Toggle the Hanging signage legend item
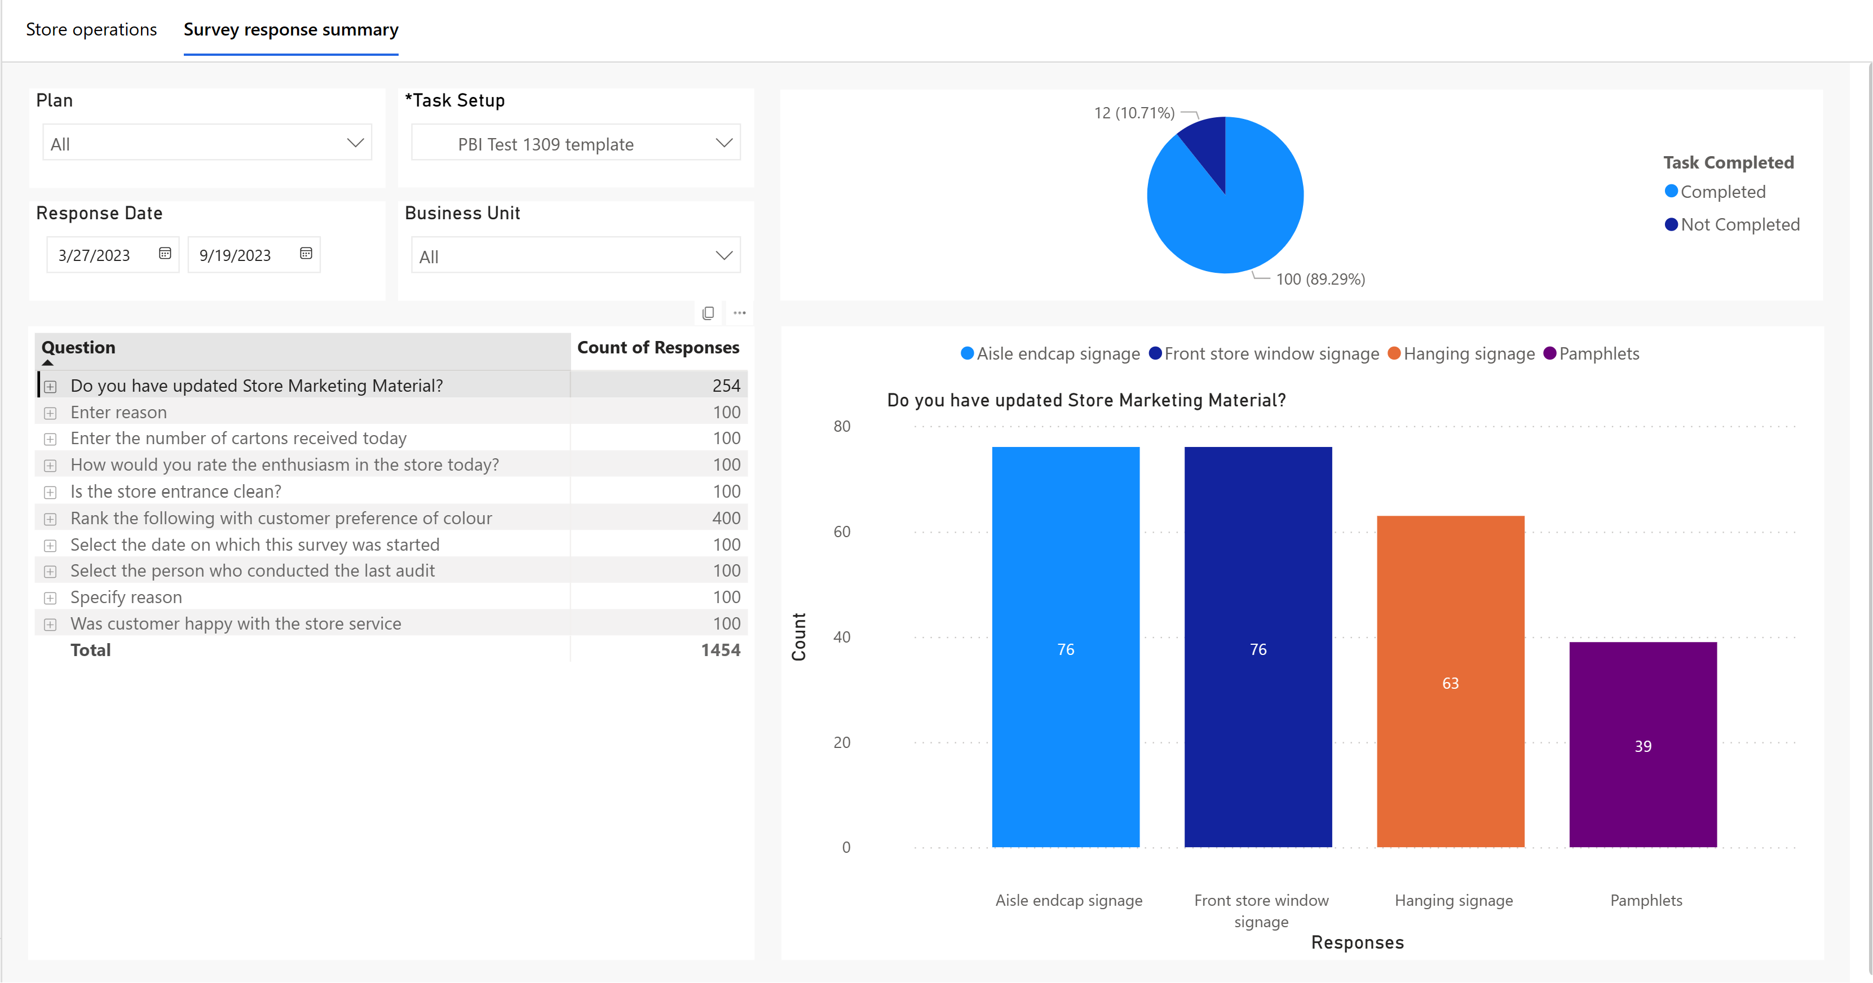Image resolution: width=1873 pixels, height=983 pixels. tap(1461, 354)
